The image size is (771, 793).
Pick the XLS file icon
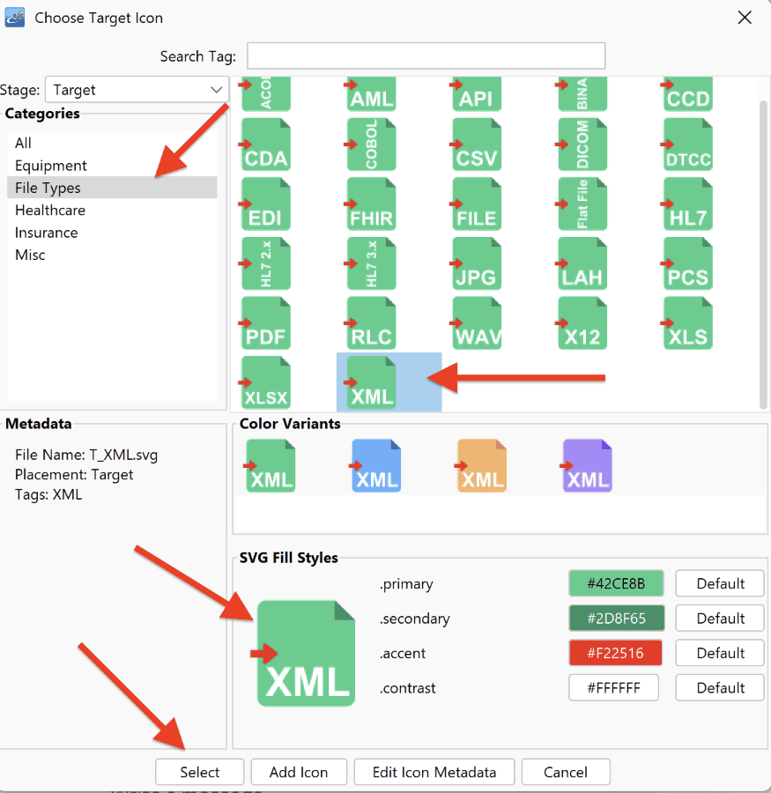coord(687,323)
